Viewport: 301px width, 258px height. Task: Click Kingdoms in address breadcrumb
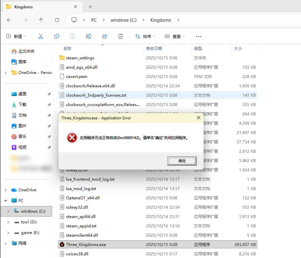click(x=161, y=20)
